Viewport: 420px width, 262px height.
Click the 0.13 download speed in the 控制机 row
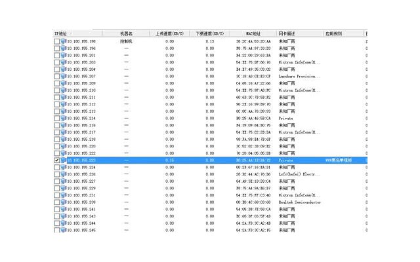click(210, 41)
